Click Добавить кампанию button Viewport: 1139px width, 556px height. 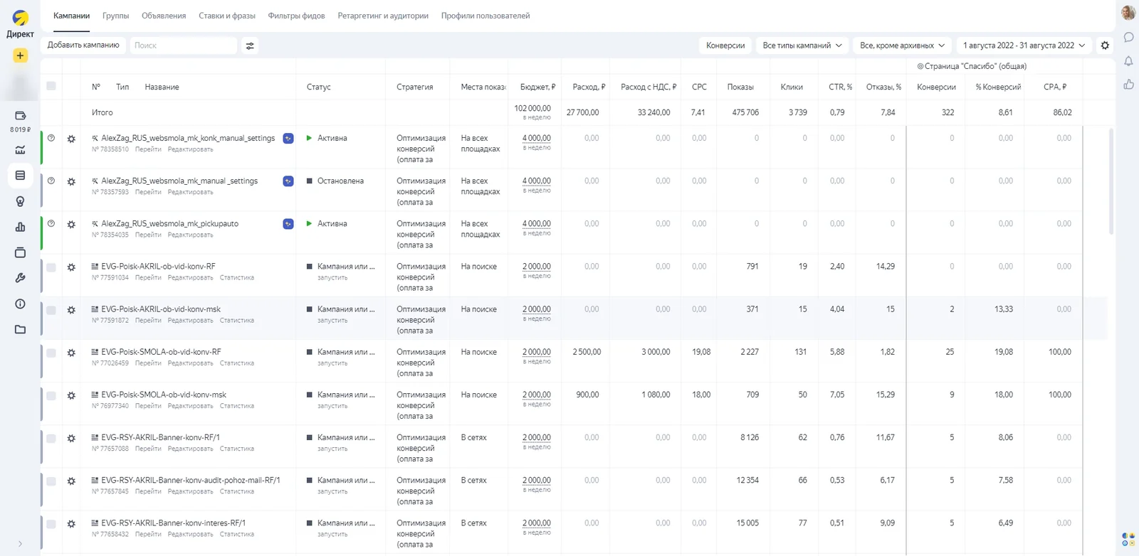pyautogui.click(x=83, y=46)
